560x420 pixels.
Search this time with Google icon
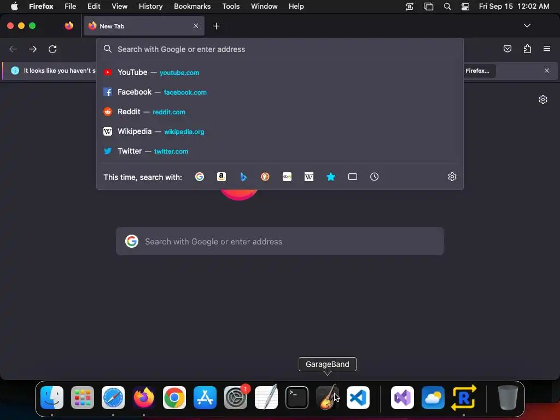[200, 177]
